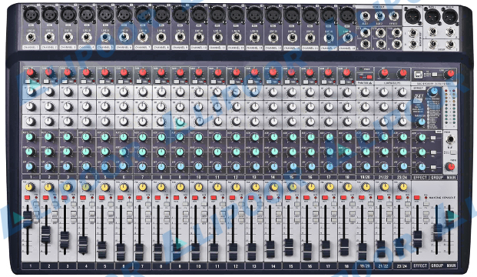477x277 pixels.
Task: Click AUX 1 master knob in EFFECT column
Action: pyautogui.click(x=422, y=138)
